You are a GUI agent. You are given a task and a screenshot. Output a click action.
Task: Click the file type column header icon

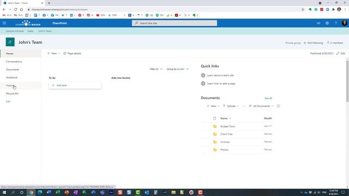pyautogui.click(x=214, y=118)
